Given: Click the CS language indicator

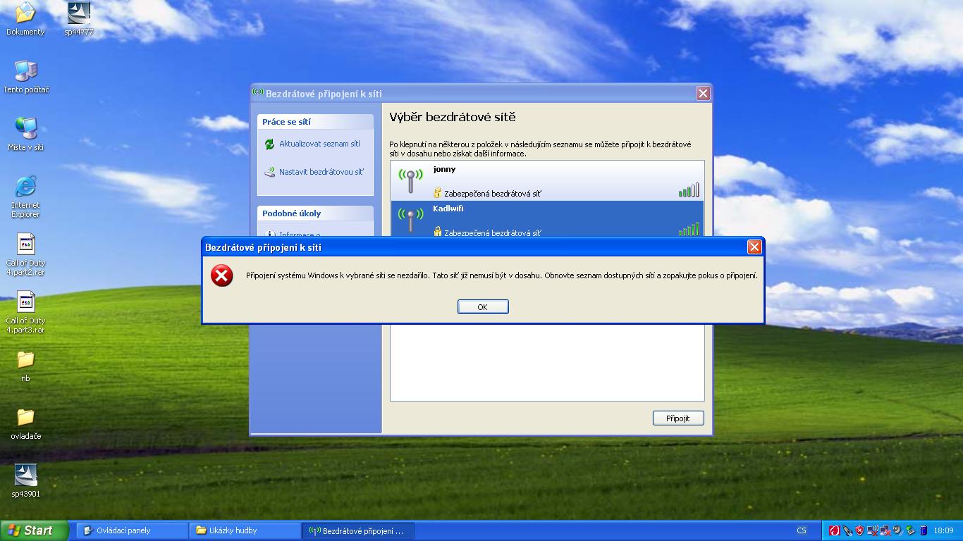Looking at the screenshot, I should [802, 530].
